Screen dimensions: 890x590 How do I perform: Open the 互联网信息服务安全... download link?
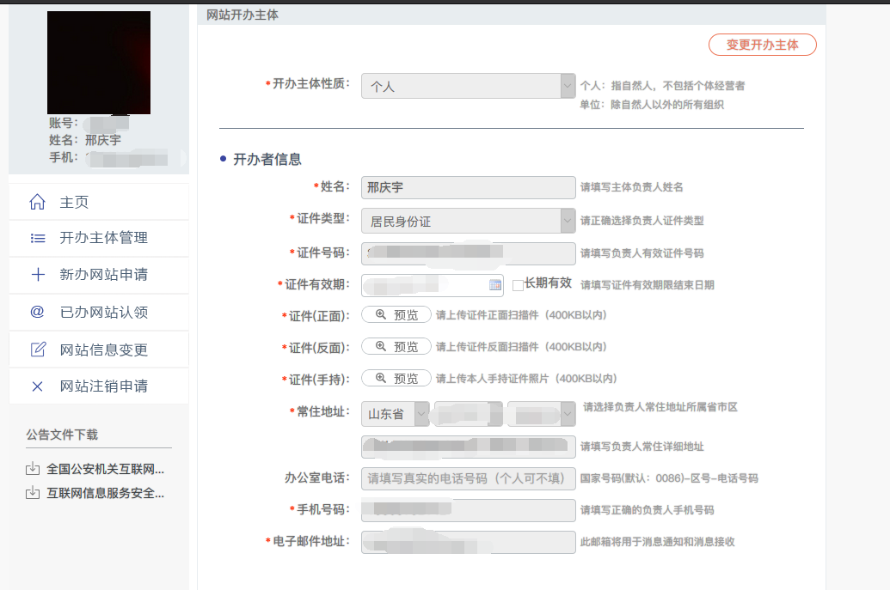click(x=105, y=493)
